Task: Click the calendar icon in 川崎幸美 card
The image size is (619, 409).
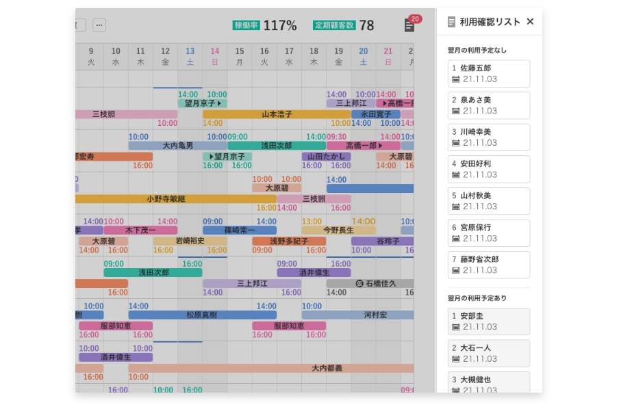Action: point(455,143)
